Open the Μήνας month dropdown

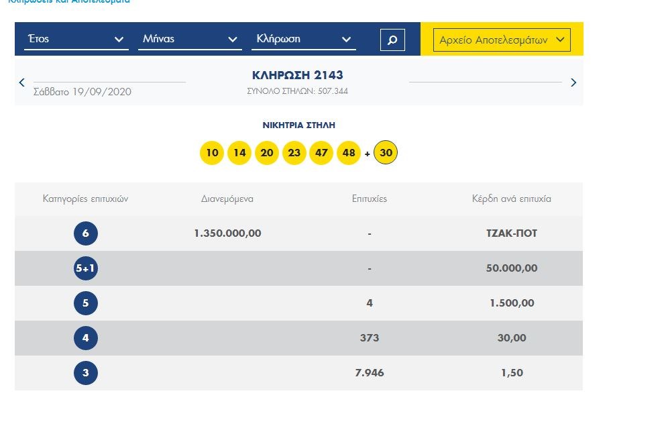pos(190,40)
